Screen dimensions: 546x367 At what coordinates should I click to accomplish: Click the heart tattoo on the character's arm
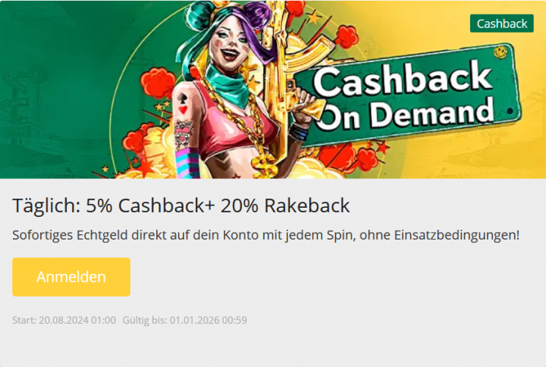(183, 134)
